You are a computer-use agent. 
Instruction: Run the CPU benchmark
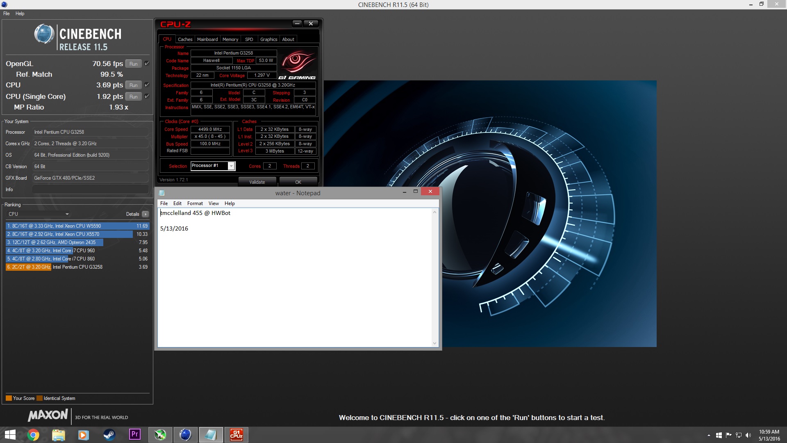coord(134,85)
